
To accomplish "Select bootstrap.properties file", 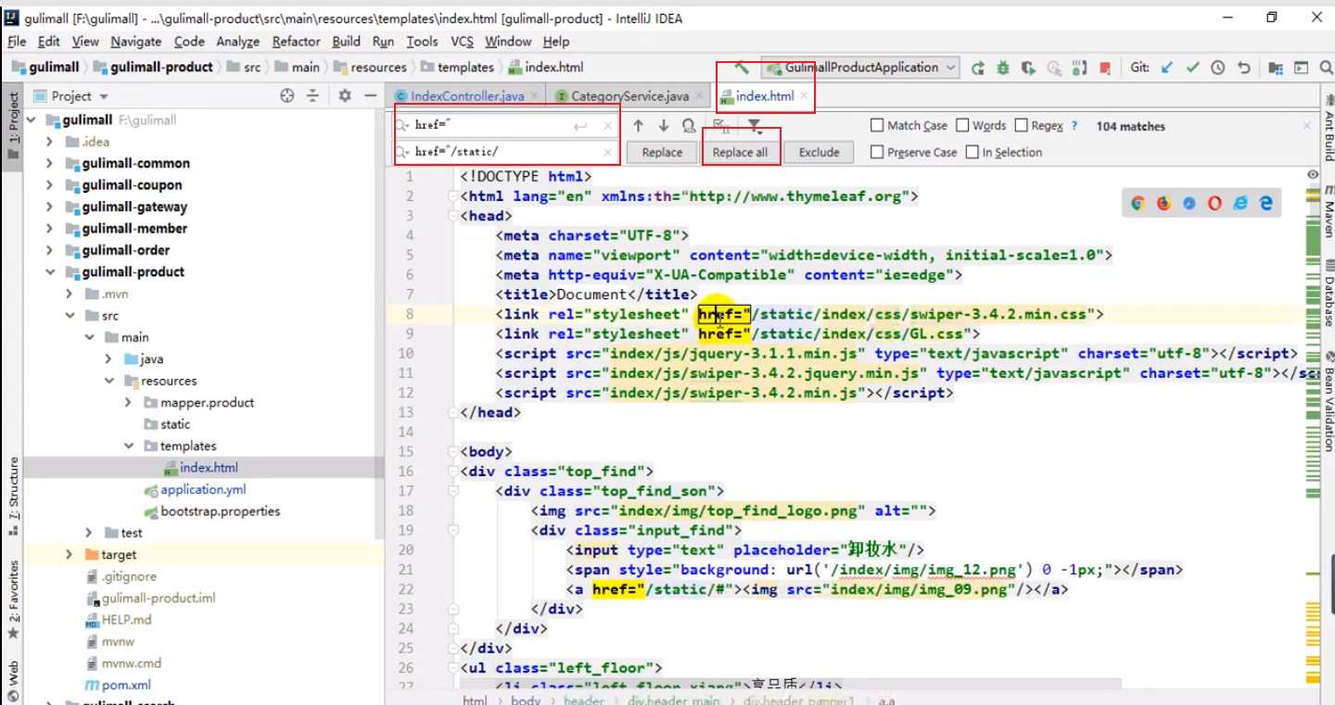I will click(x=220, y=511).
